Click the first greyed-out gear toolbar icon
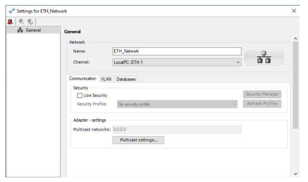The height and width of the screenshot is (182, 308). 20,21
